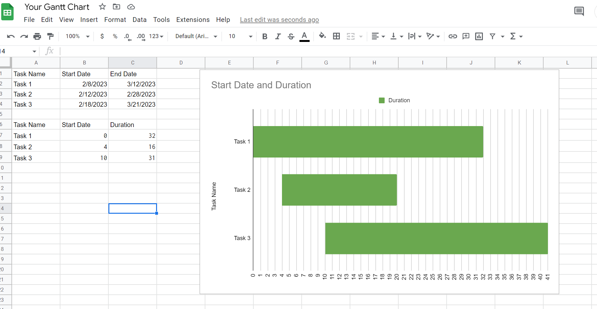
Task: Open the font size 10 dropdown
Action: pos(240,36)
